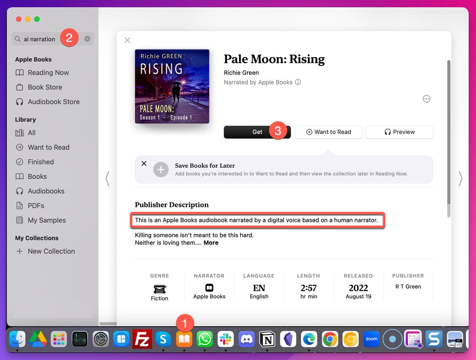Open Discord from the dock

[246, 339]
